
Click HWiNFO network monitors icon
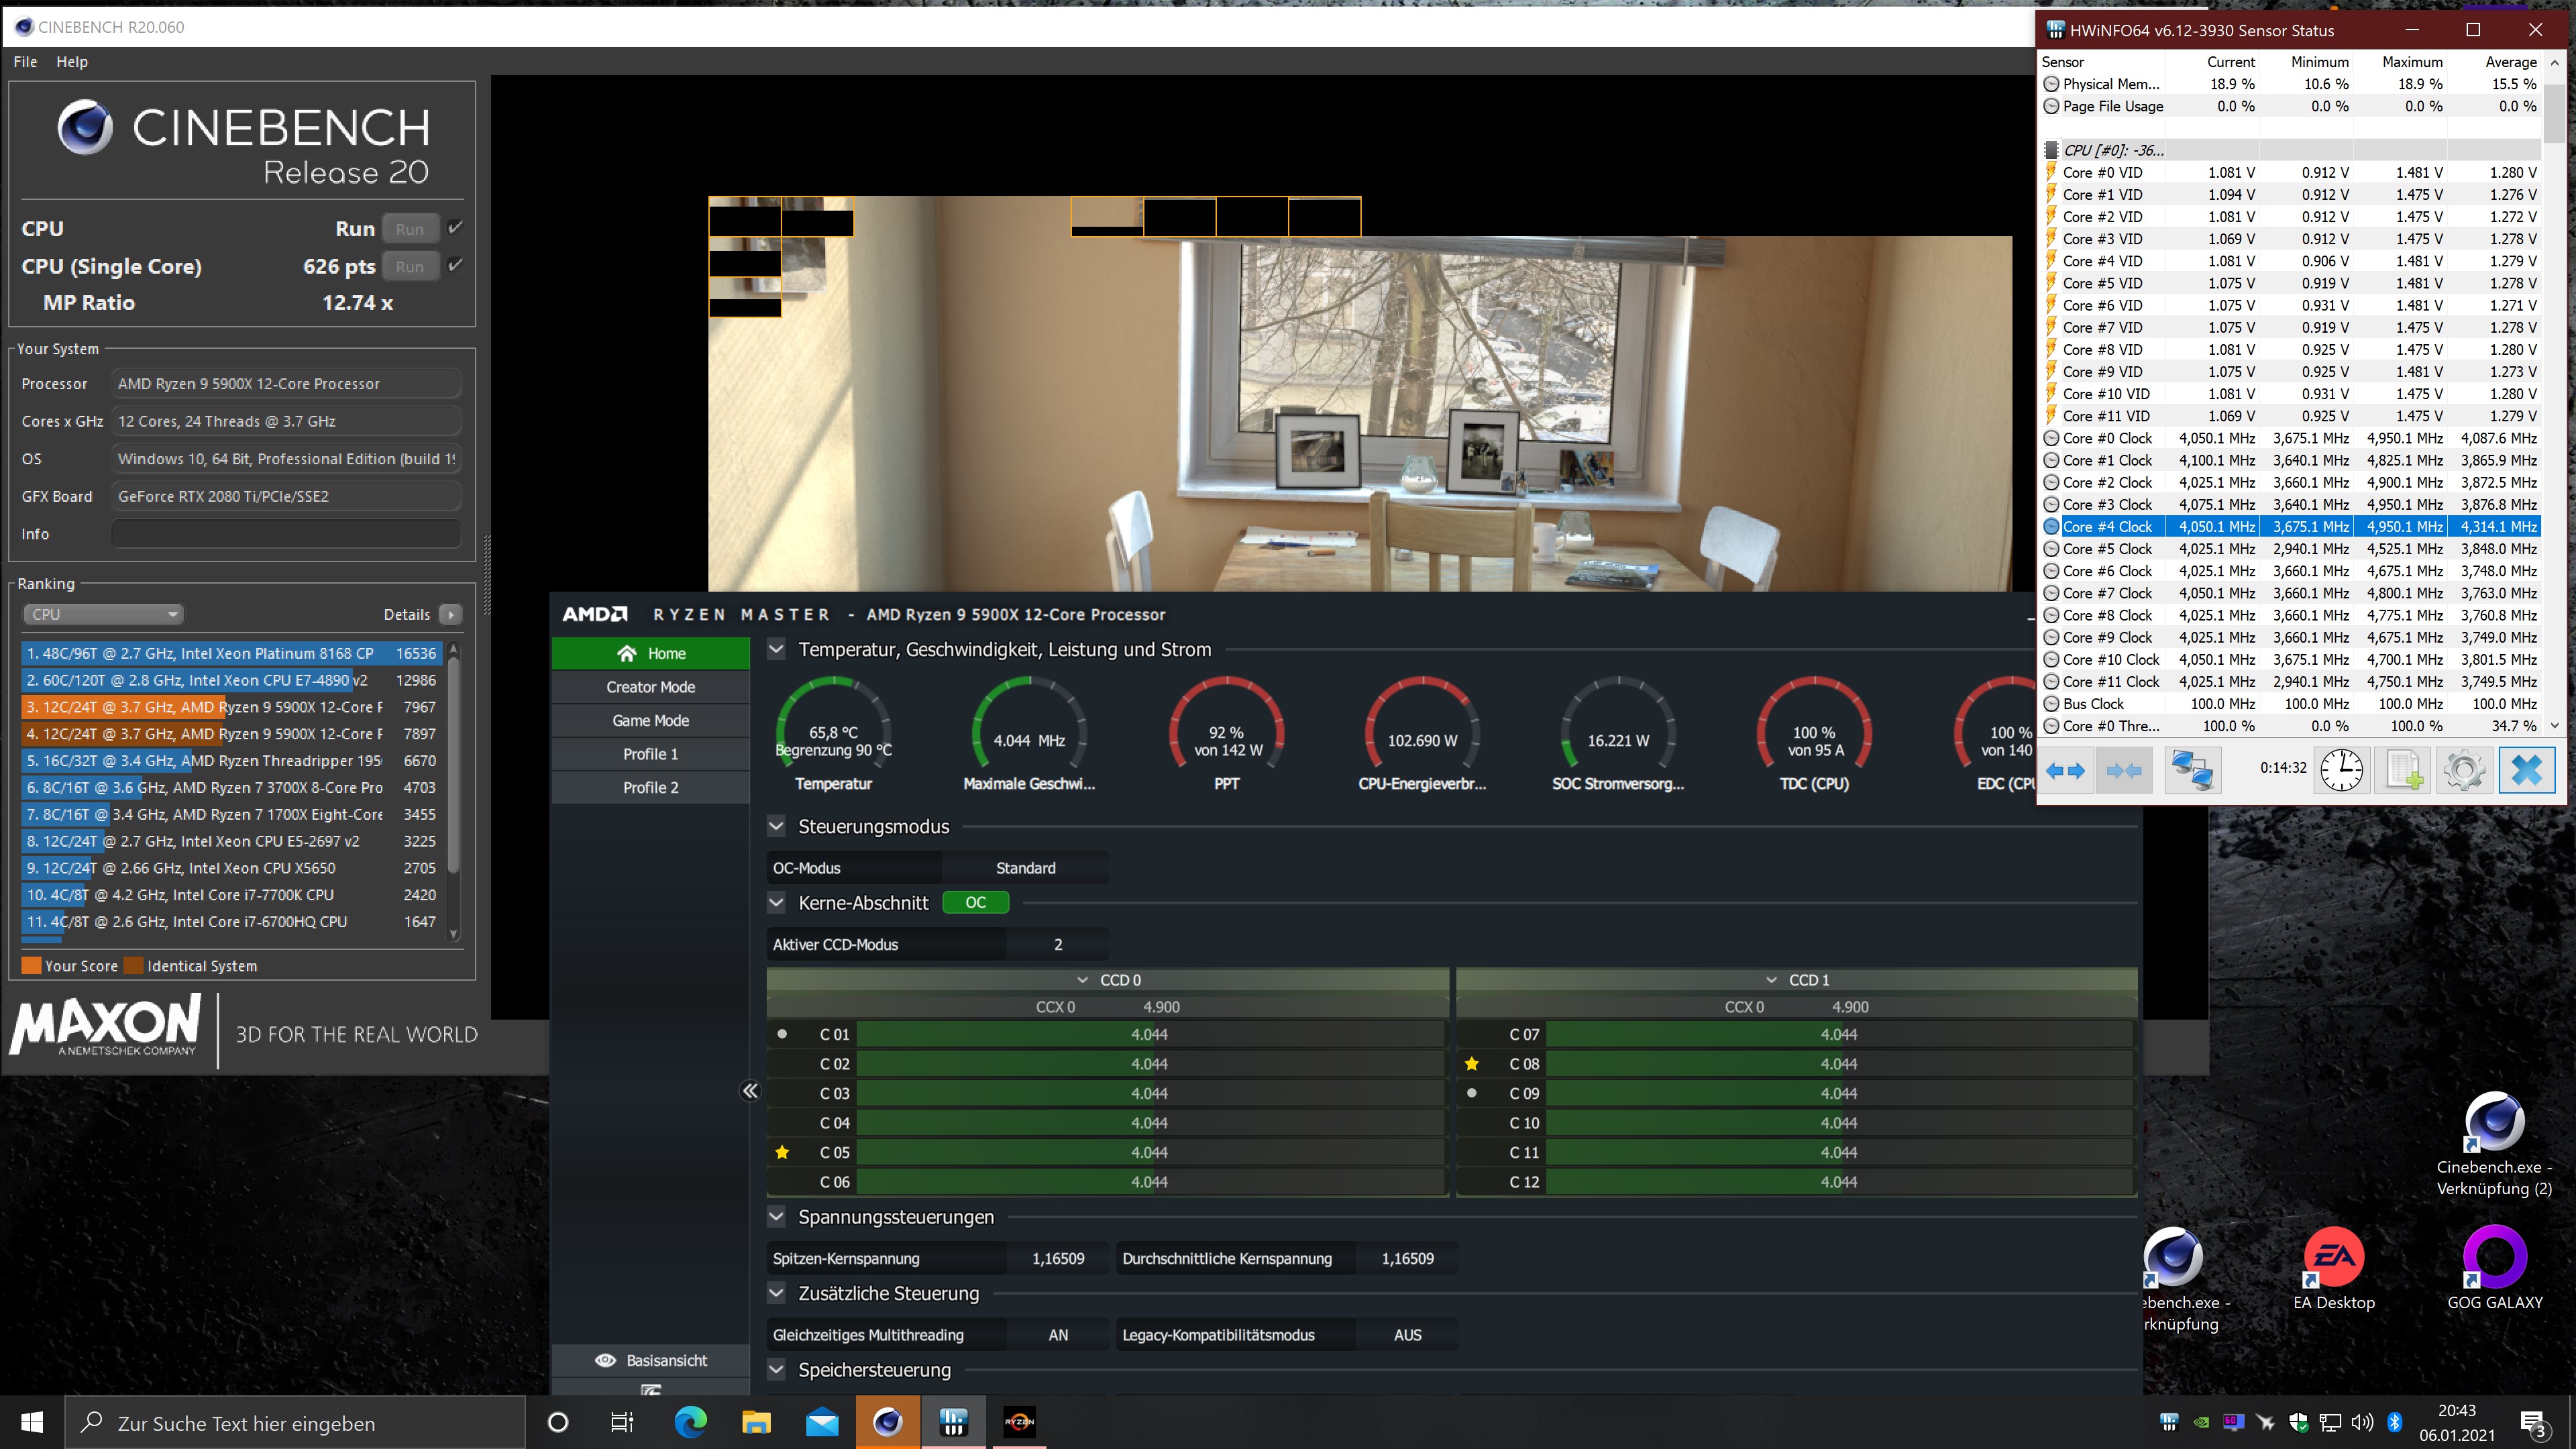pos(2192,770)
